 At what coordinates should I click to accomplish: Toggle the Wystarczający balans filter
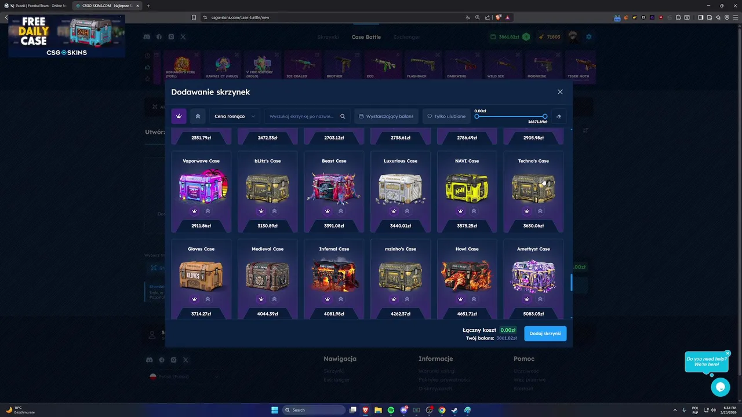[386, 116]
